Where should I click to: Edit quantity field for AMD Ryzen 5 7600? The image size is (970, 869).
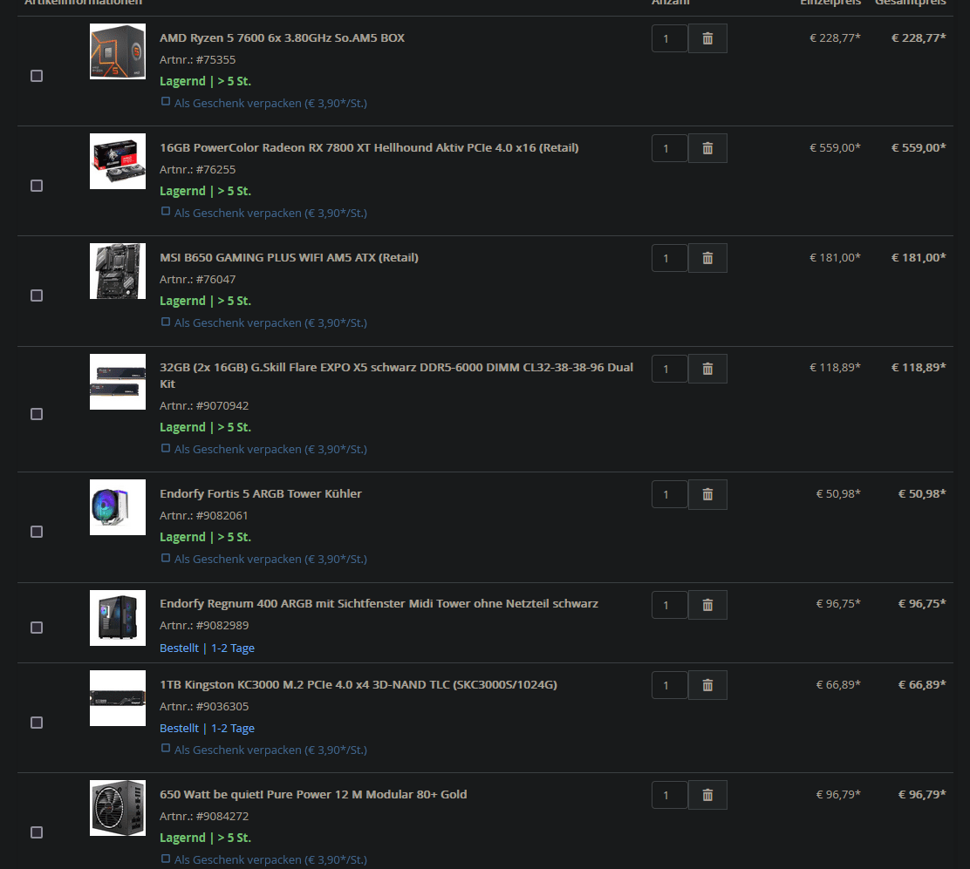[x=669, y=38]
